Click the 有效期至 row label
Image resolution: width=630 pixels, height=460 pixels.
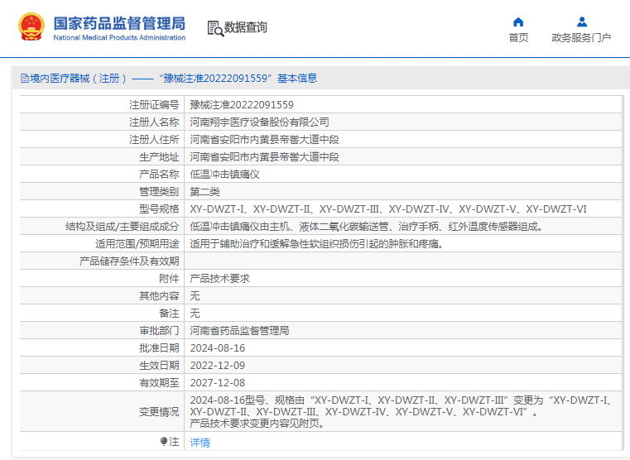(159, 383)
